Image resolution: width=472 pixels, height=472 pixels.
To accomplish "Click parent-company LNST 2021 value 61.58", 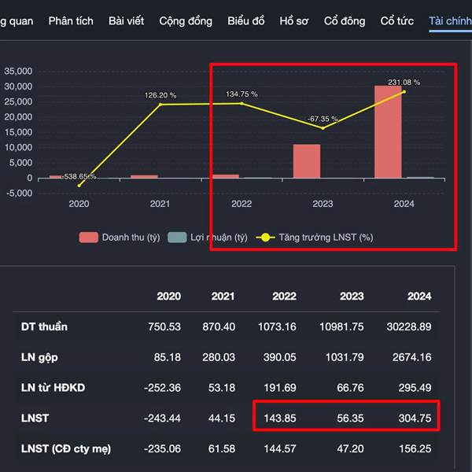I will tap(222, 448).
